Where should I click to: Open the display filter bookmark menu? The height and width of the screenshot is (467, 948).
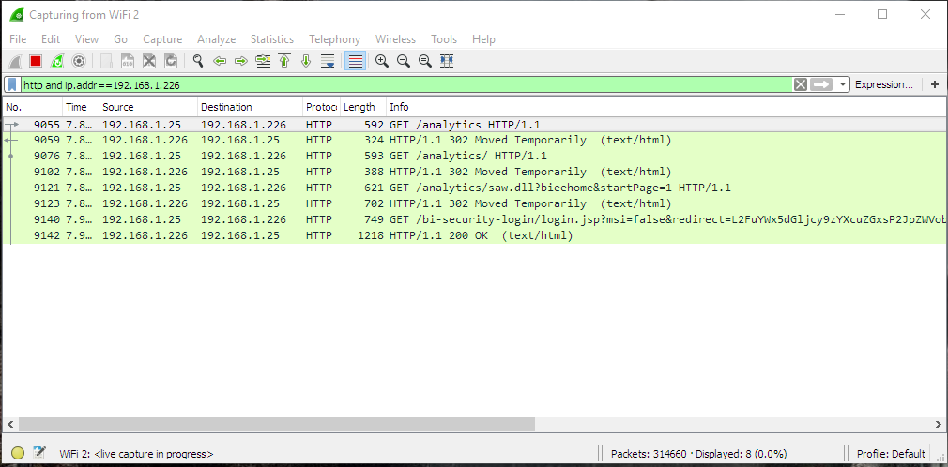click(12, 84)
